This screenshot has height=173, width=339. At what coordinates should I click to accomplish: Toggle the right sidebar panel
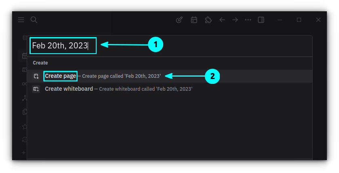click(261, 20)
